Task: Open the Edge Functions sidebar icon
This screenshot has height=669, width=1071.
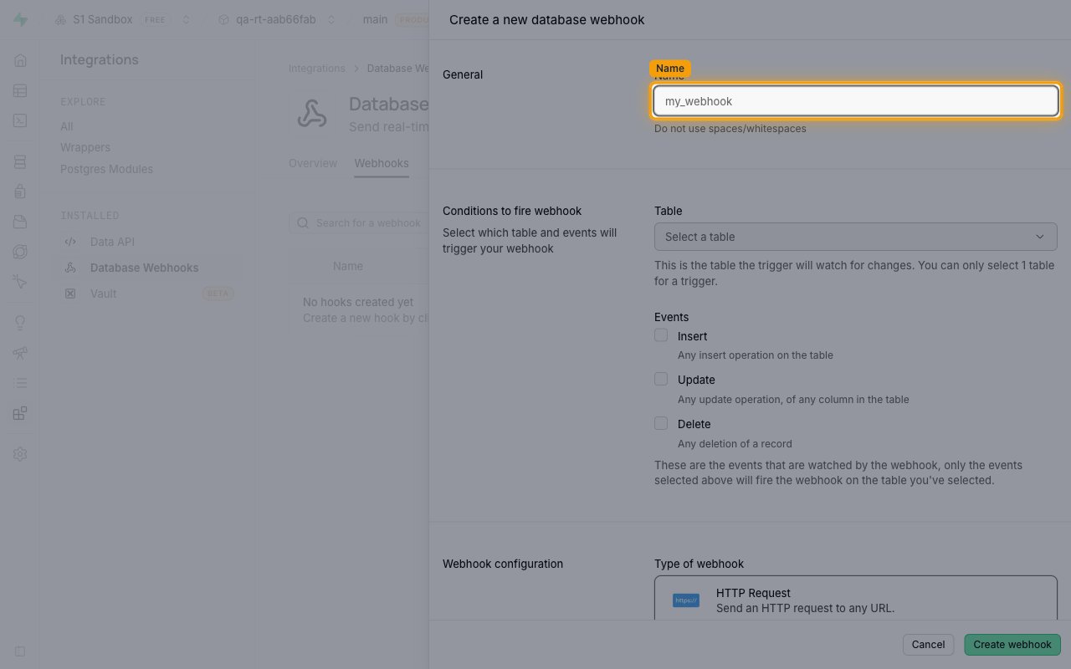Action: coord(20,252)
